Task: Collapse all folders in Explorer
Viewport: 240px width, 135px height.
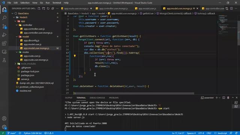Action: [x=52, y=9]
